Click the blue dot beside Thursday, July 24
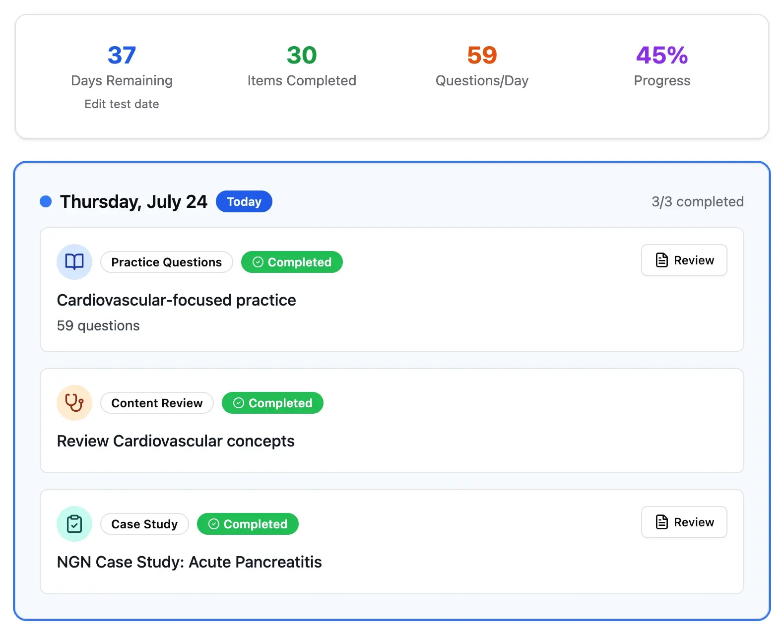This screenshot has height=634, width=784. coord(46,201)
